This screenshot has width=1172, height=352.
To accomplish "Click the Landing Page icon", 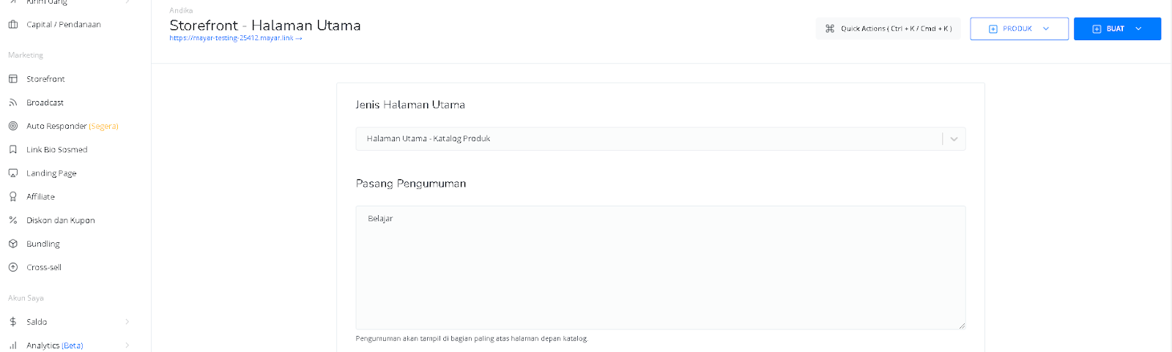I will [x=12, y=173].
